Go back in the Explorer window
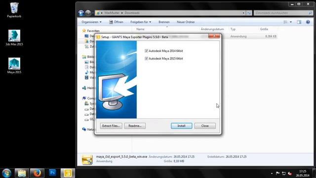Image resolution: width=316 pixels, height=178 pixels. [81, 13]
